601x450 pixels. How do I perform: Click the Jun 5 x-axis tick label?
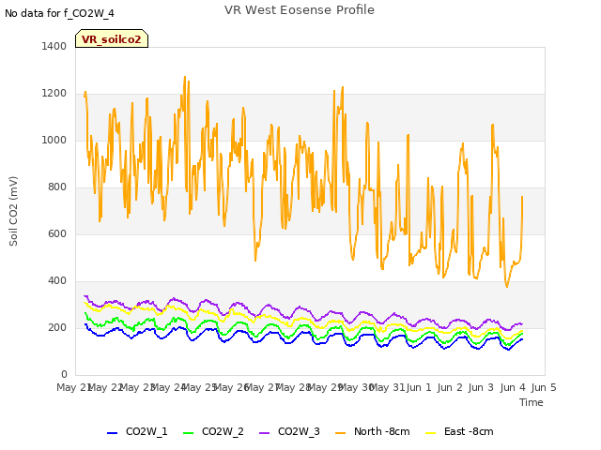(544, 387)
